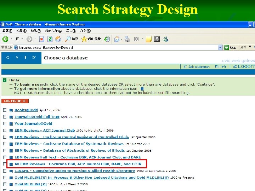Check the Journals@Ovid Full Text checkbox
The width and height of the screenshot is (255, 191).
[5, 117]
